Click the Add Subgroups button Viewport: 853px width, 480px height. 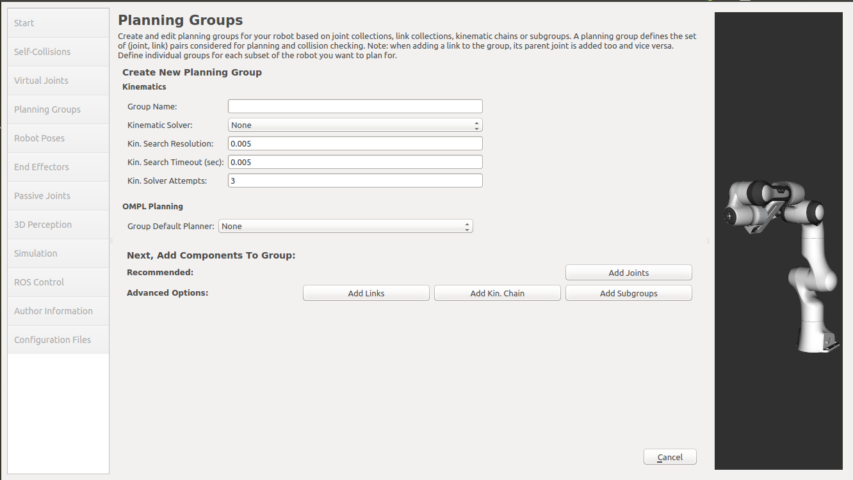coord(628,293)
